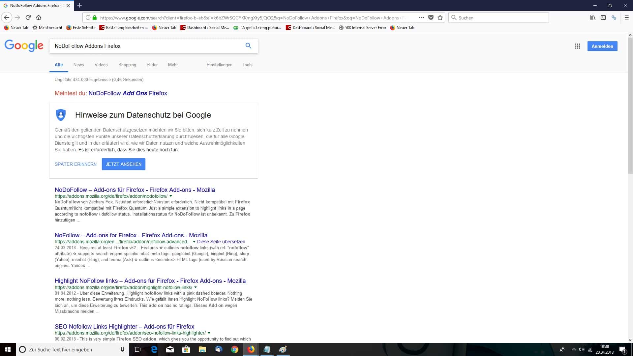The image size is (633, 356).
Task: Click the taskbar clock showing 10:38
Action: point(604,349)
